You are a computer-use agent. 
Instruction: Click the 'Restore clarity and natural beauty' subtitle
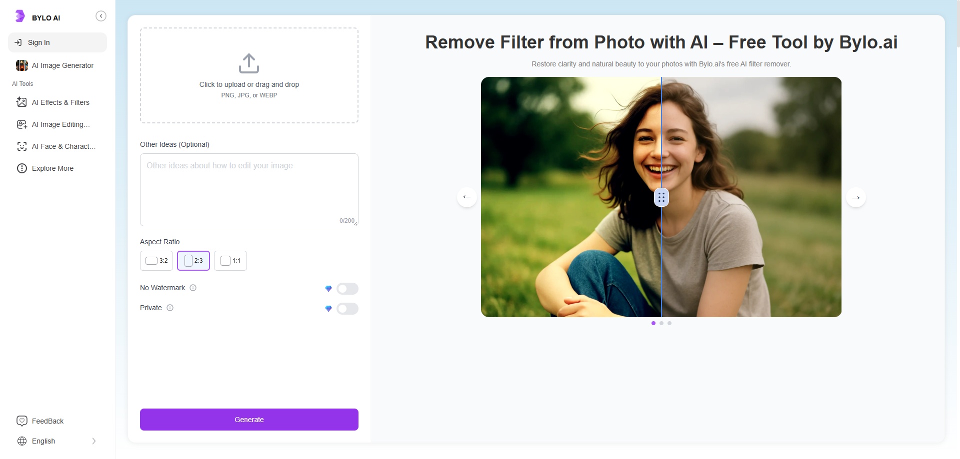(x=661, y=64)
